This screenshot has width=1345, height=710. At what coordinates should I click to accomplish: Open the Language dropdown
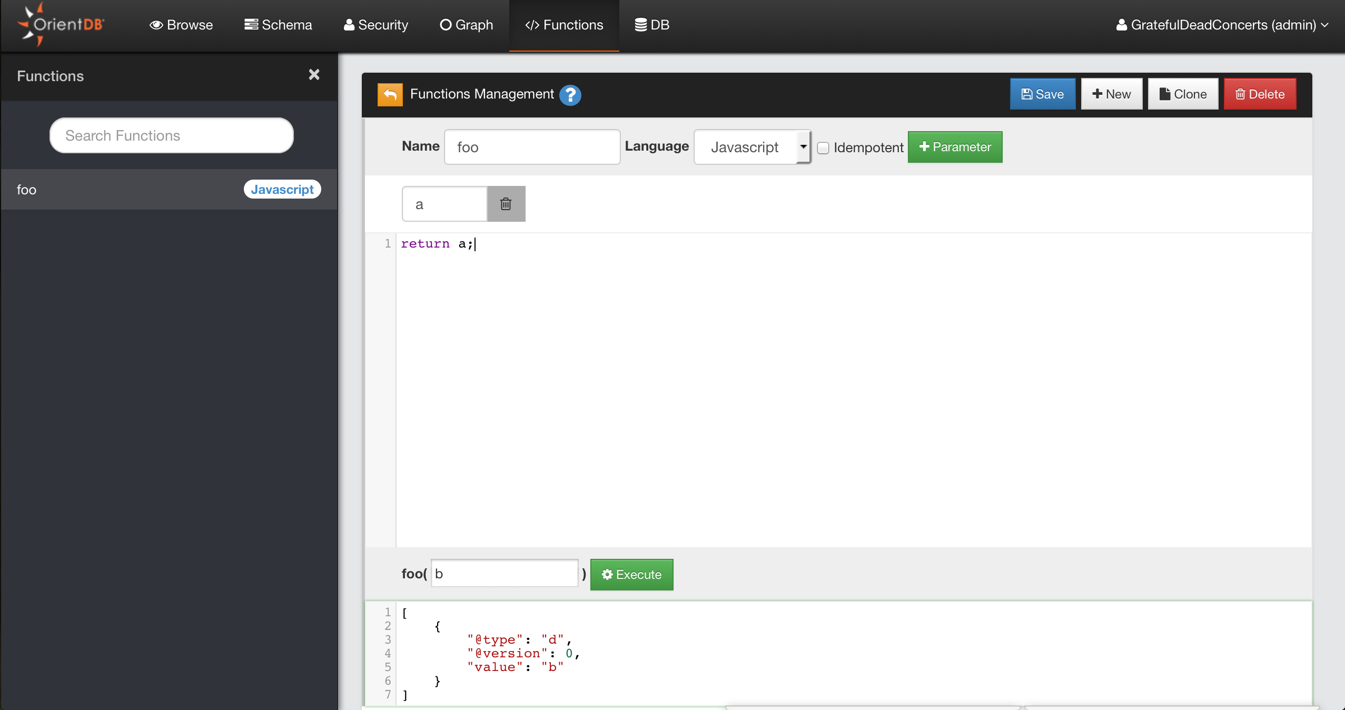coord(752,147)
